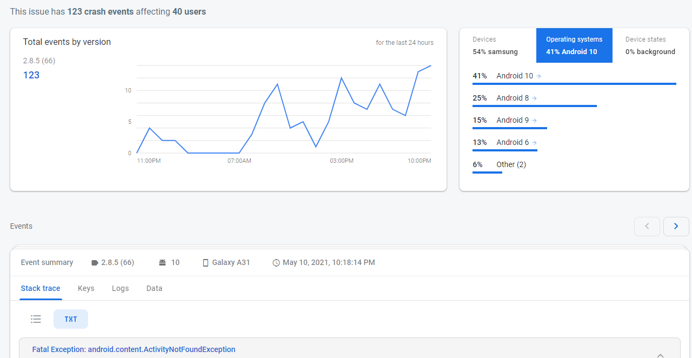Click the Android OS icon in event summary
692x358 pixels.
pyautogui.click(x=162, y=263)
